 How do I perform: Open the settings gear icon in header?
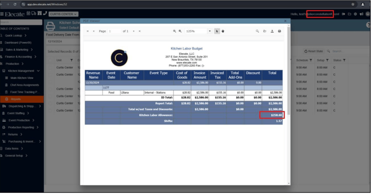click(355, 14)
